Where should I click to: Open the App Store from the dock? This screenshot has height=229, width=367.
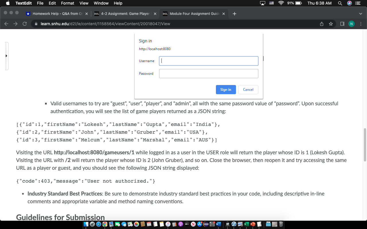[x=199, y=224]
